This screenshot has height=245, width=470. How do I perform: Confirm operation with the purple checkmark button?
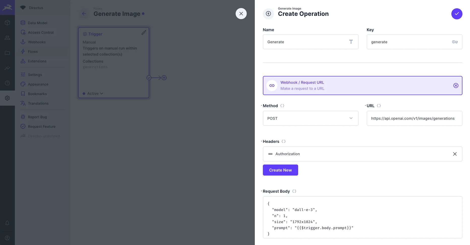(x=457, y=14)
